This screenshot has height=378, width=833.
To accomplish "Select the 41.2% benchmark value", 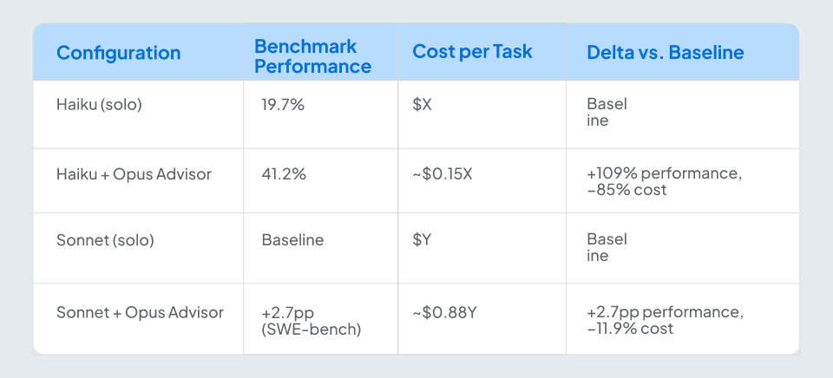I will (x=284, y=173).
